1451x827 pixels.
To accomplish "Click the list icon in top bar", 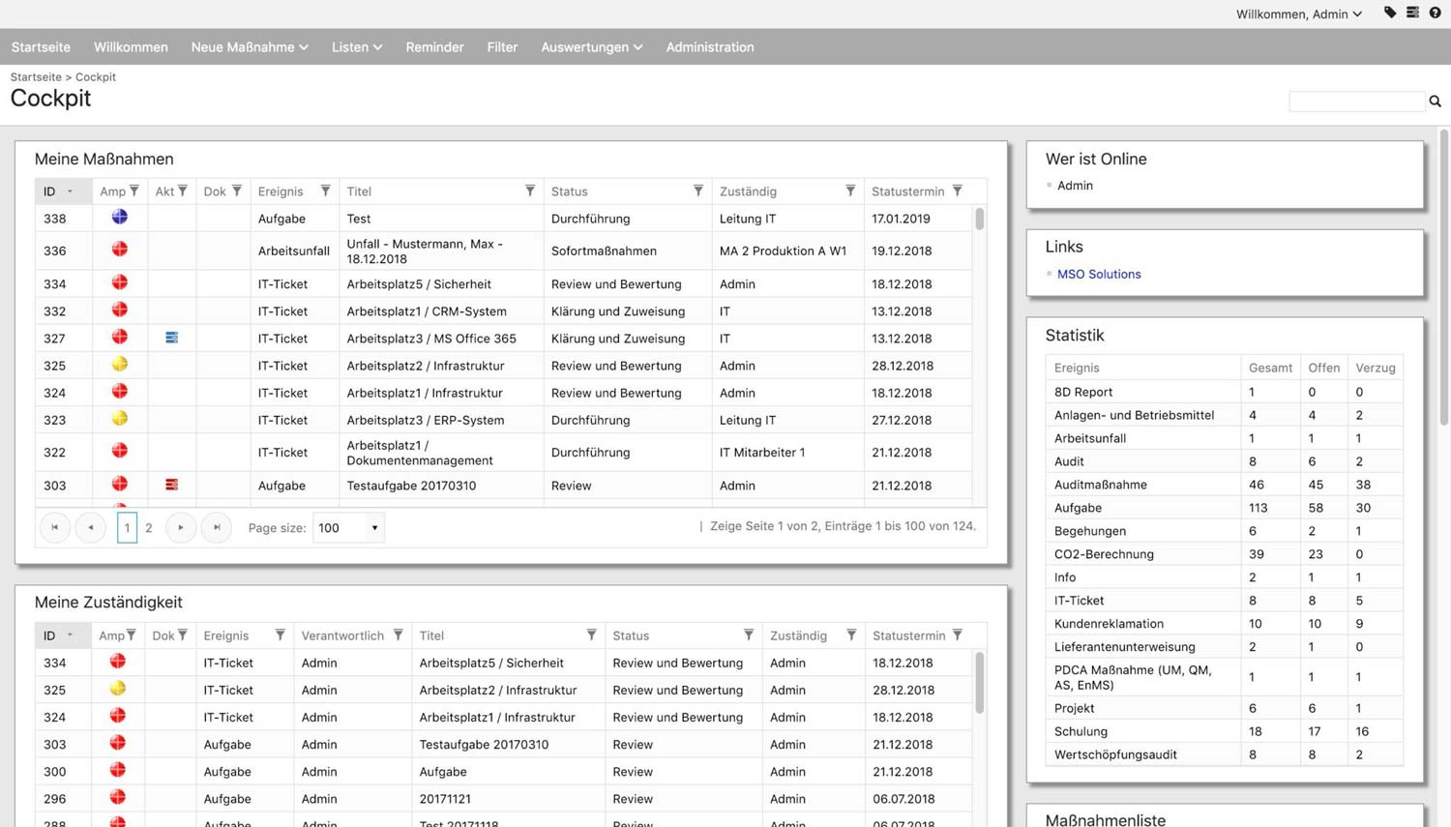I will coord(1412,13).
